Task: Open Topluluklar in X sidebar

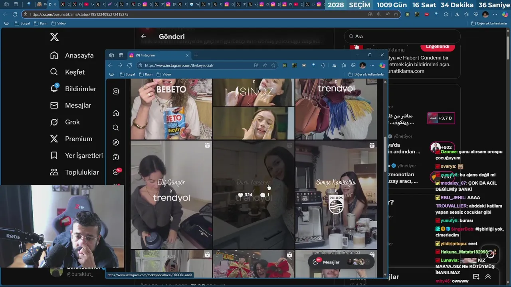Action: pos(74,173)
